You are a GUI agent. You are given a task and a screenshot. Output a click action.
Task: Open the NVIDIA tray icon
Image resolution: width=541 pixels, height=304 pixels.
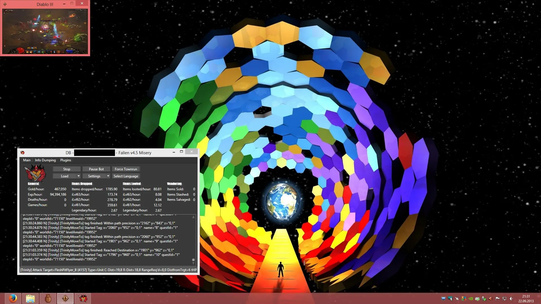point(471,299)
